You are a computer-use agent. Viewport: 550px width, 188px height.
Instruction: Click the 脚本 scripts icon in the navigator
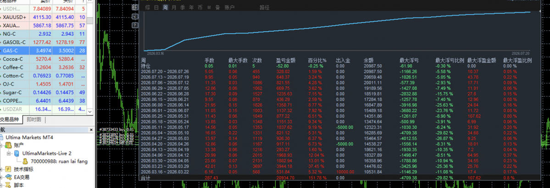[9, 185]
